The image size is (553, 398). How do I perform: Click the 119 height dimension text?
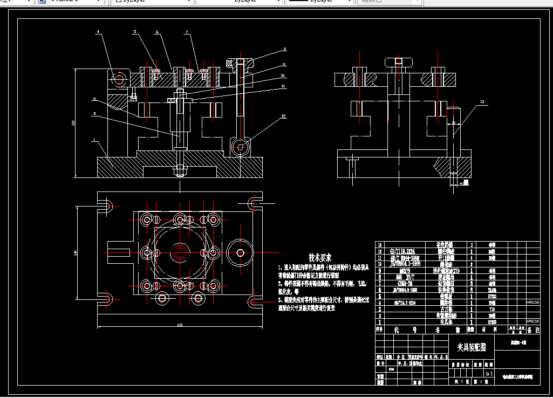pos(73,123)
